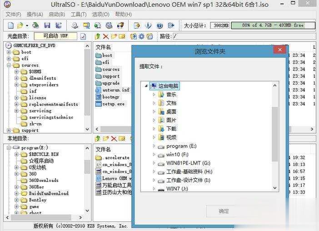Click the New file toolbar icon
Viewport: 319px width, 231px height.
[10, 25]
